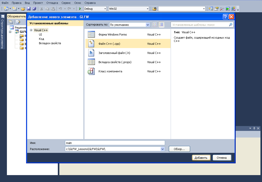Click the Undo arrow icon
262x182 pixels.
[60, 9]
